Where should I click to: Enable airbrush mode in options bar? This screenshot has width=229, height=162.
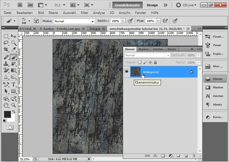pyautogui.click(x=165, y=21)
